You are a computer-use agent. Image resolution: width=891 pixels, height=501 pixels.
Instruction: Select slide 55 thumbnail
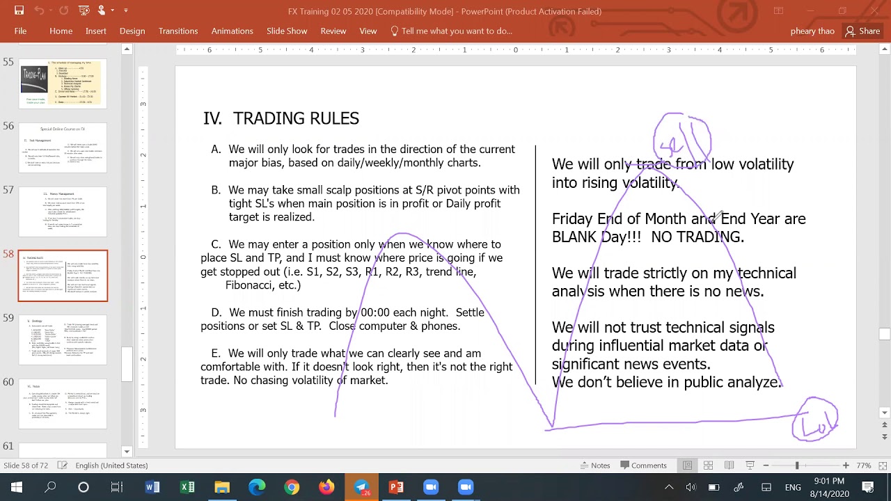click(63, 83)
